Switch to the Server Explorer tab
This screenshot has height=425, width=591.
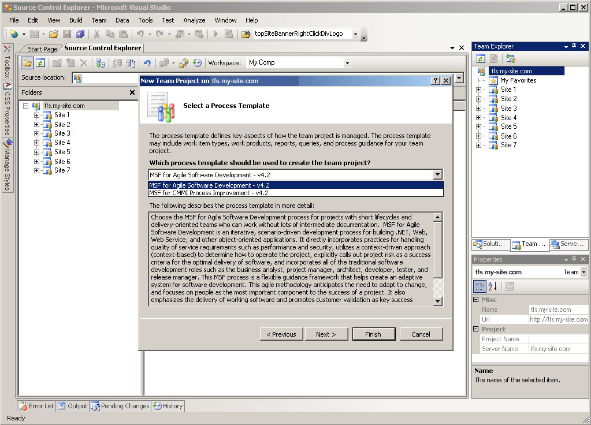pyautogui.click(x=568, y=244)
